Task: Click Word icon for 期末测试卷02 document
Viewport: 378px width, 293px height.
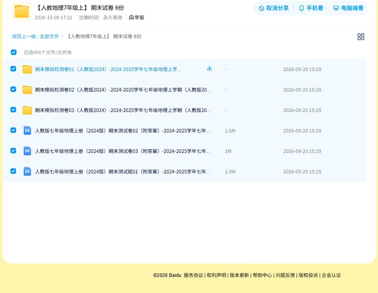Action: [27, 130]
